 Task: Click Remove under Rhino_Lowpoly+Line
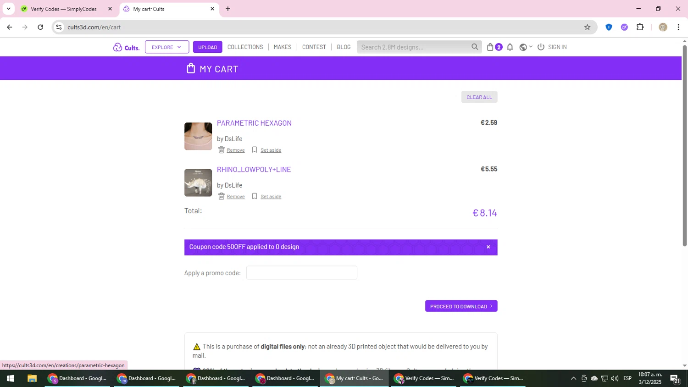pyautogui.click(x=236, y=196)
